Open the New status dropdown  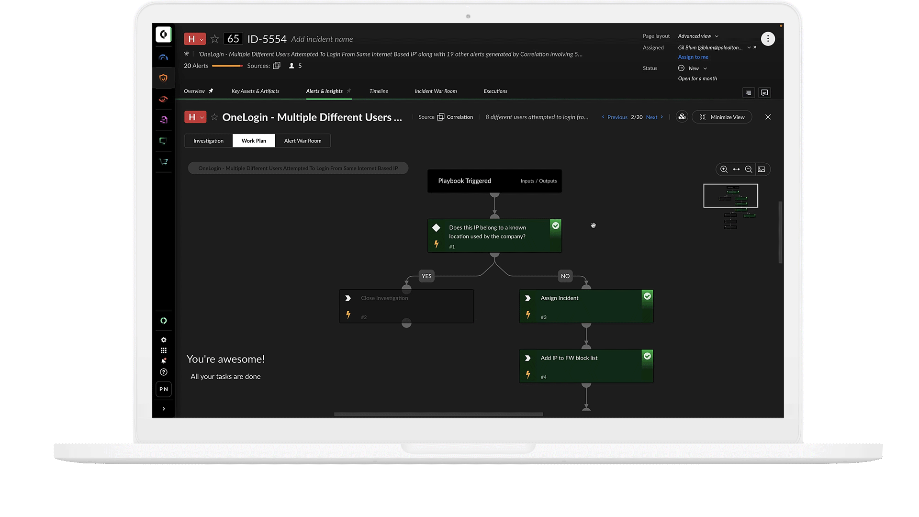[693, 68]
